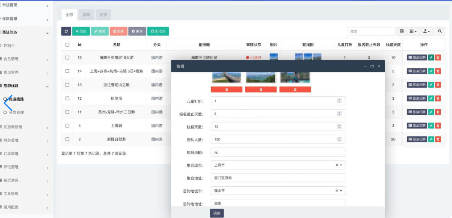Click the search magnifier icon at top right
This screenshot has height=218, width=452.
click(x=440, y=31)
